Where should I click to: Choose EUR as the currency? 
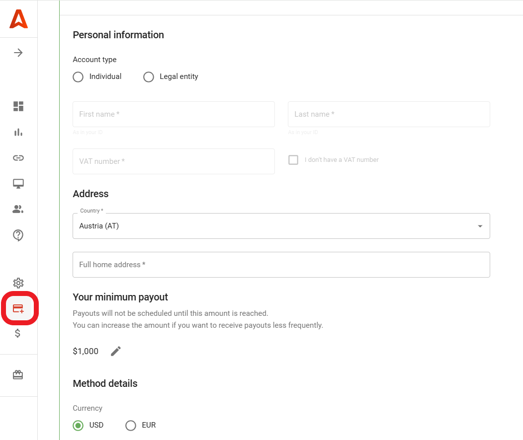[131, 425]
